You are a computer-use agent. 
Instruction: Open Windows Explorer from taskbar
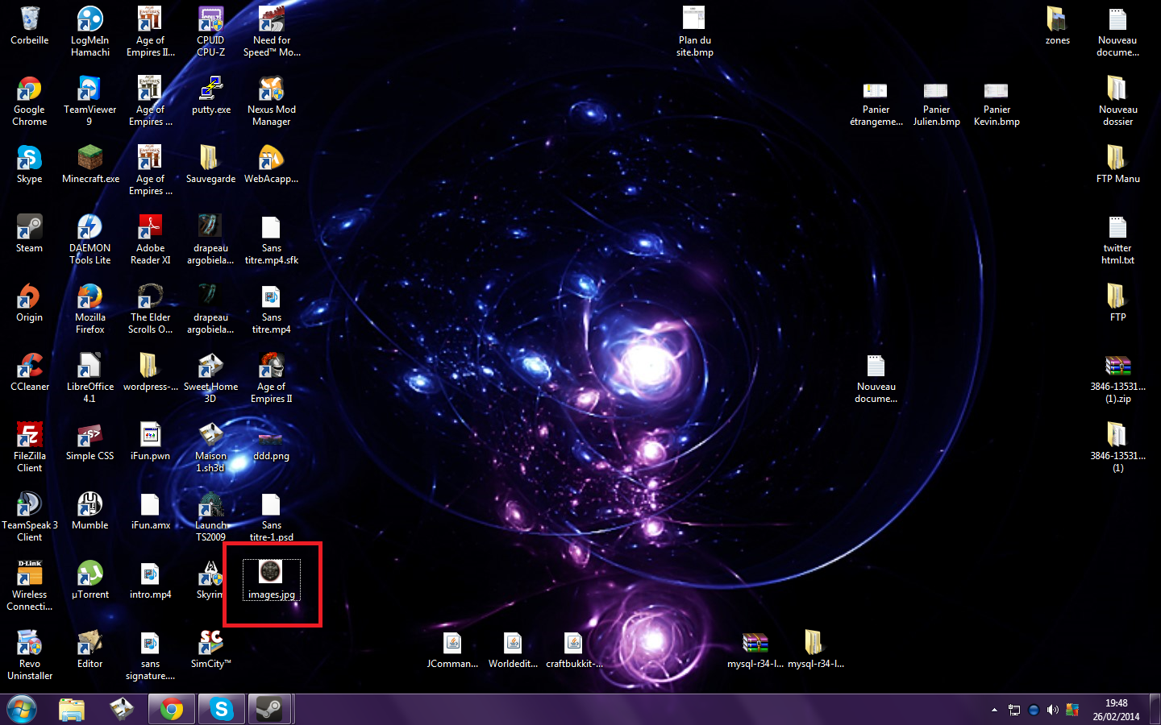click(72, 710)
